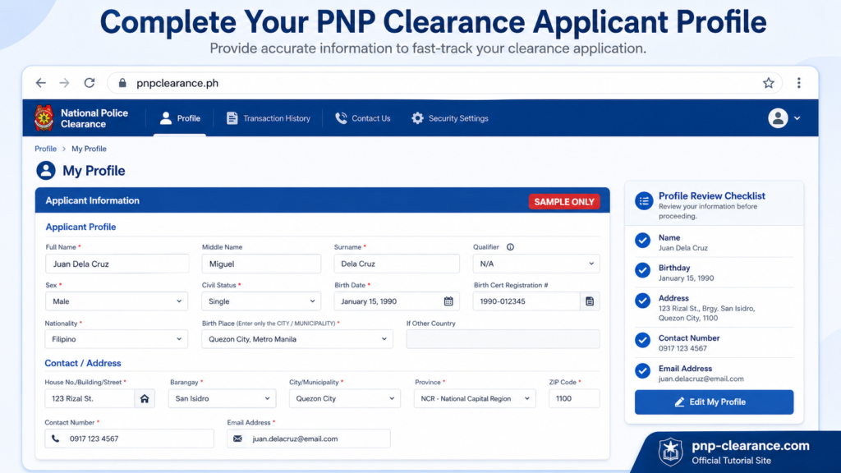Reload the page with refresh icon
Image resolution: width=841 pixels, height=473 pixels.
(x=90, y=83)
